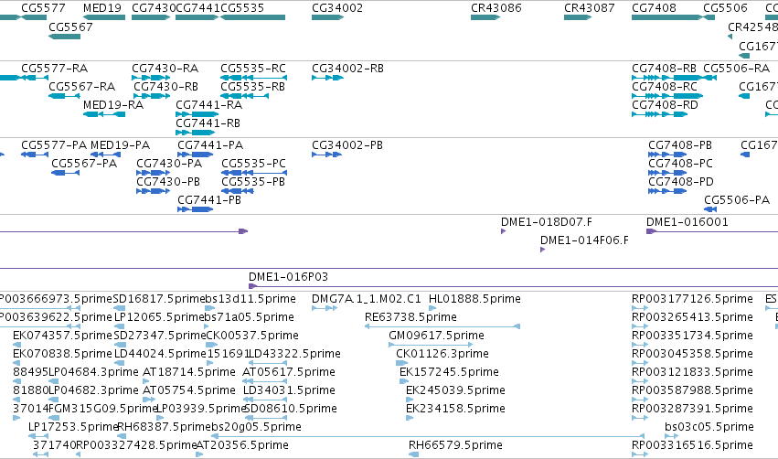Click the CG7408-PD protein
Viewport: 778px width, 459px height.
(x=667, y=191)
